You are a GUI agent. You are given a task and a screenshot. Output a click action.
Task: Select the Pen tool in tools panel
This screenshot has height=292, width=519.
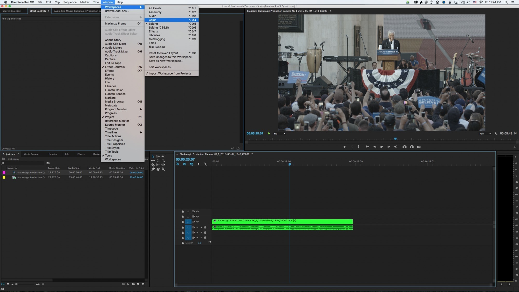point(153,169)
